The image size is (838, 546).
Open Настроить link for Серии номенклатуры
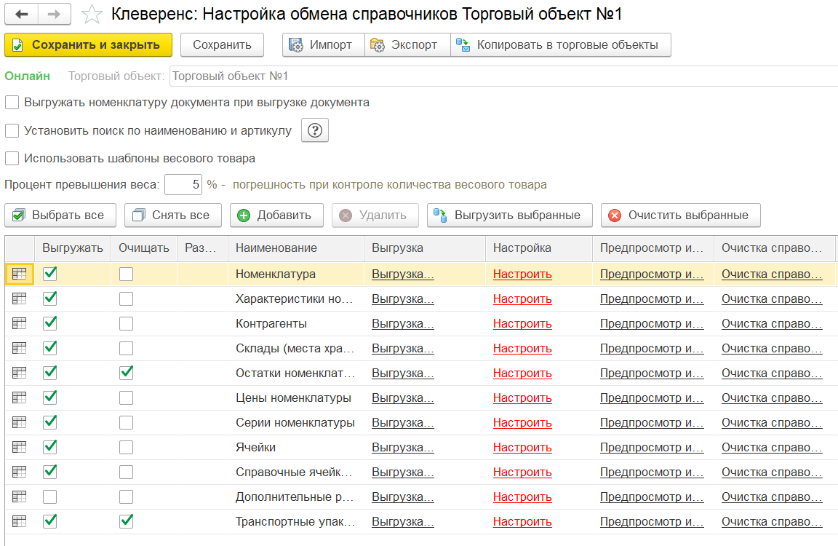[x=522, y=423]
